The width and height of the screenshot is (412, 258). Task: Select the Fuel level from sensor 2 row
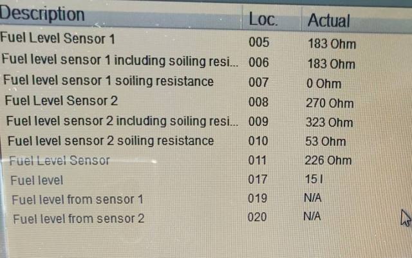pyautogui.click(x=79, y=219)
